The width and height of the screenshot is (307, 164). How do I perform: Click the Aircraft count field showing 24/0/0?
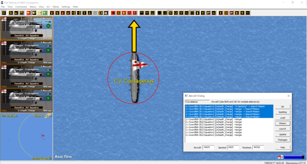pos(208,147)
